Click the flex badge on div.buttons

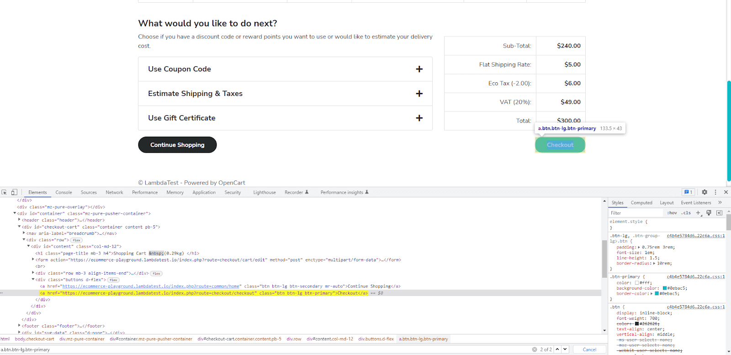pos(114,280)
